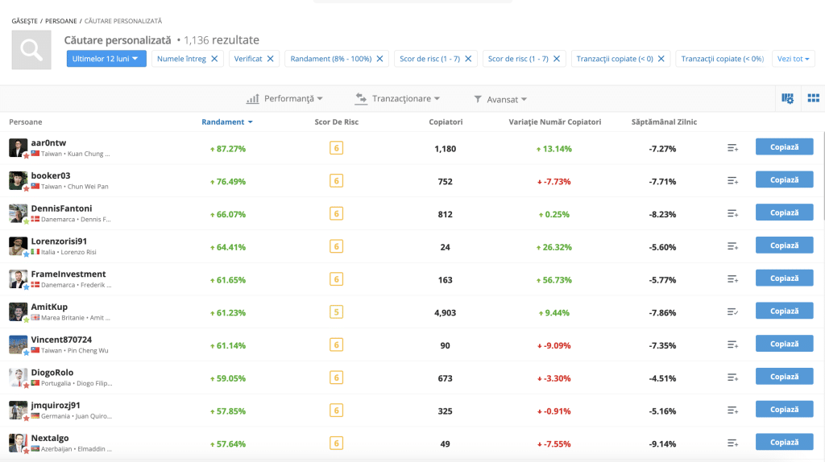The width and height of the screenshot is (825, 462).
Task: Remove the Numele întreg filter
Action: (x=214, y=59)
